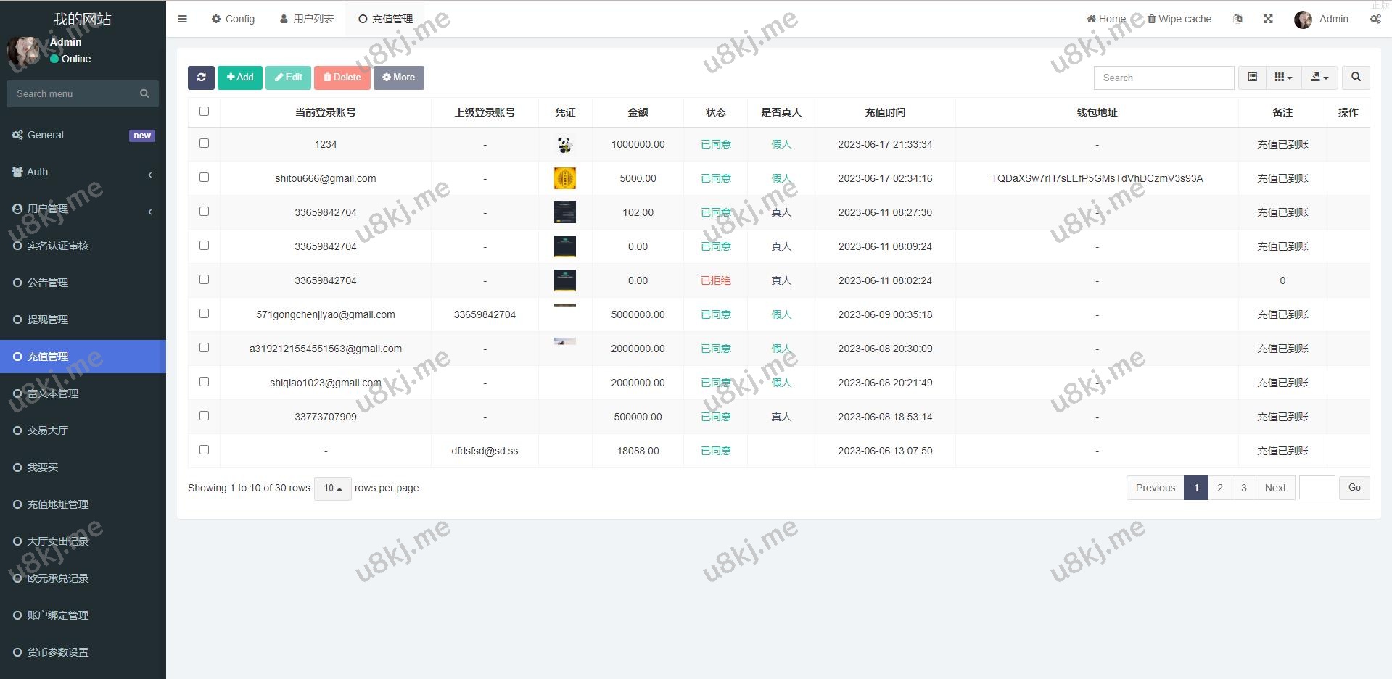
Task: Go to the Next page
Action: point(1274,488)
